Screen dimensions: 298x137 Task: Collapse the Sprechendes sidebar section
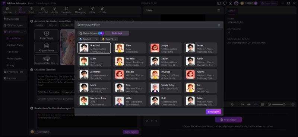25,32
